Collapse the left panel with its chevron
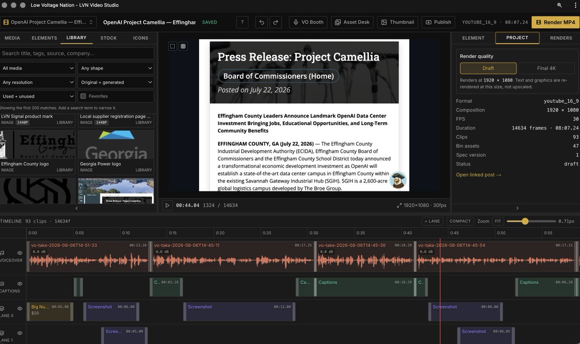This screenshot has height=344, width=580. pyautogui.click(x=77, y=208)
